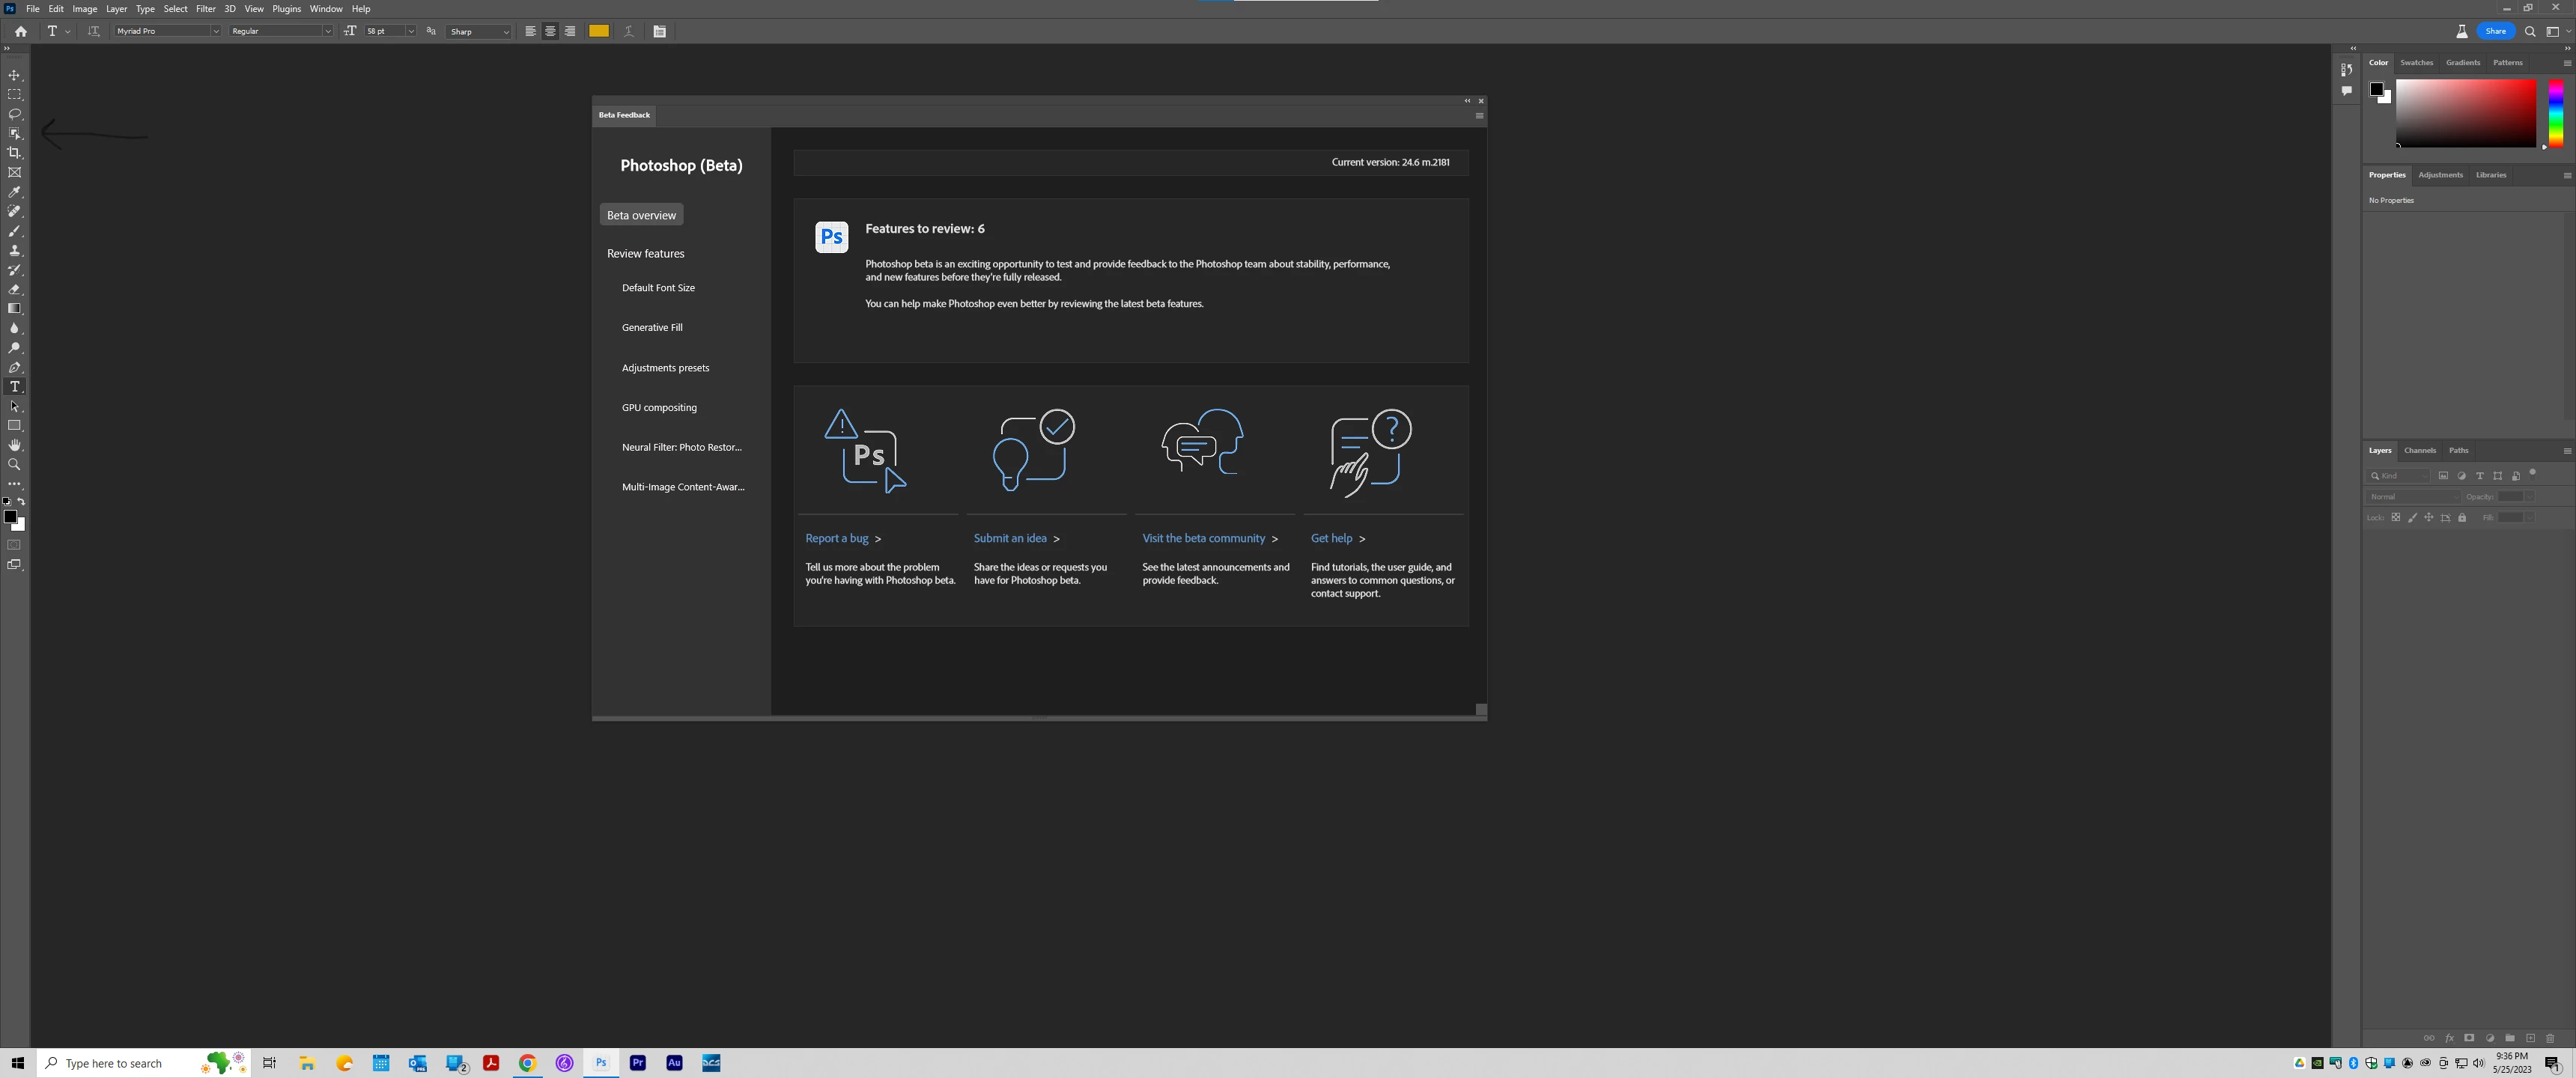The image size is (2576, 1078).
Task: Click the yellow text color swatch
Action: 599,31
